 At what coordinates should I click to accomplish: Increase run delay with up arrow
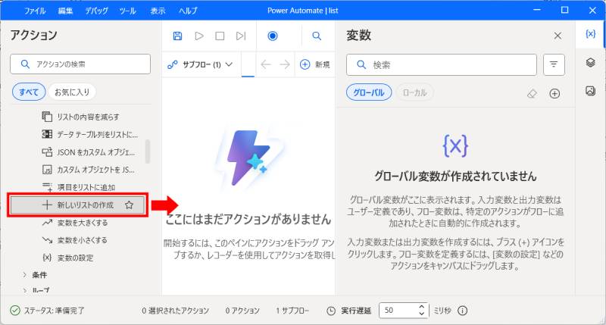point(422,308)
